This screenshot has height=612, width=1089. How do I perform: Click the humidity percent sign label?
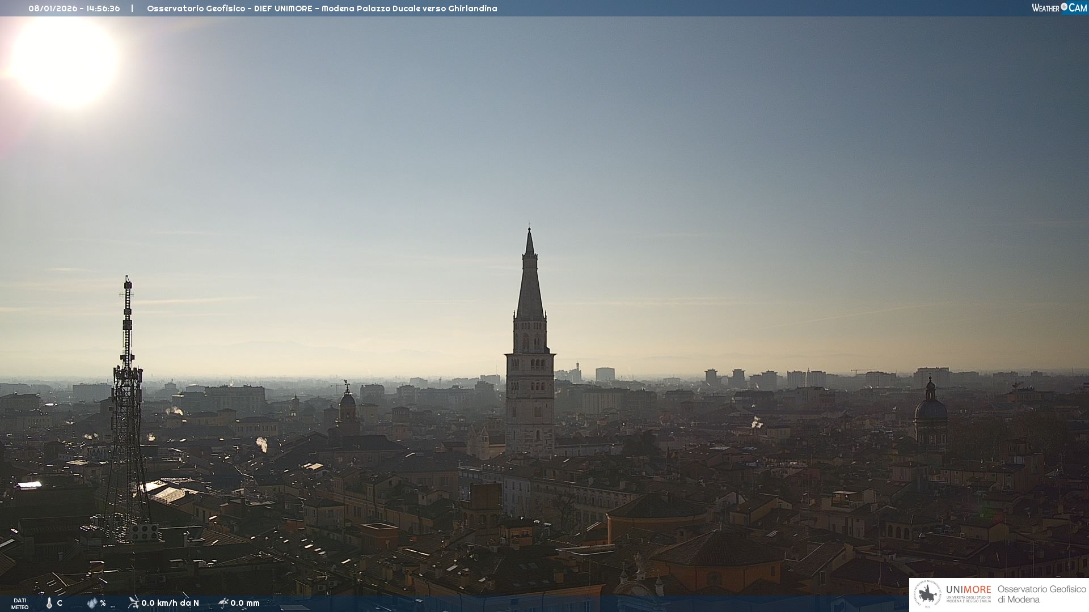[103, 603]
